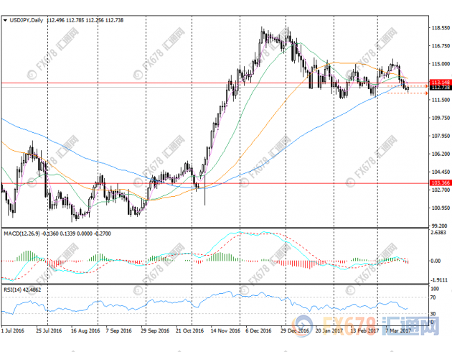Click the gray 112.738 current price label
Screen dimensions: 452x352
(x=438, y=88)
